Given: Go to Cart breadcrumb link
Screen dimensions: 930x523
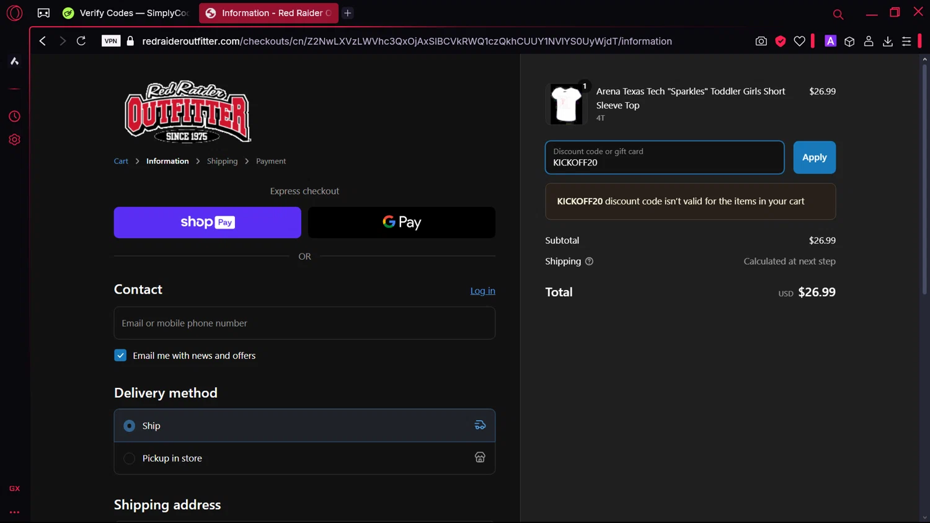Looking at the screenshot, I should (121, 161).
